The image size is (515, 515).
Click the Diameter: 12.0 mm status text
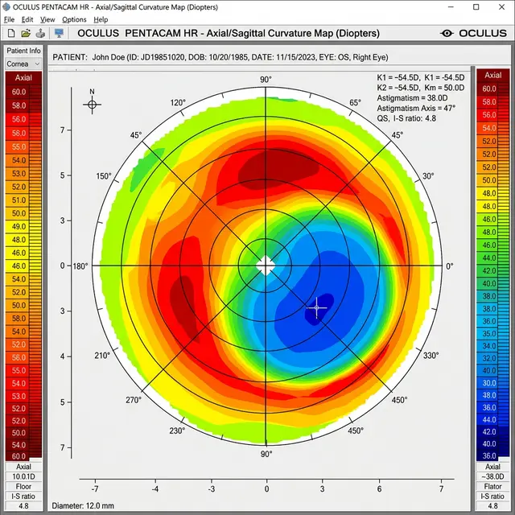[x=84, y=505]
